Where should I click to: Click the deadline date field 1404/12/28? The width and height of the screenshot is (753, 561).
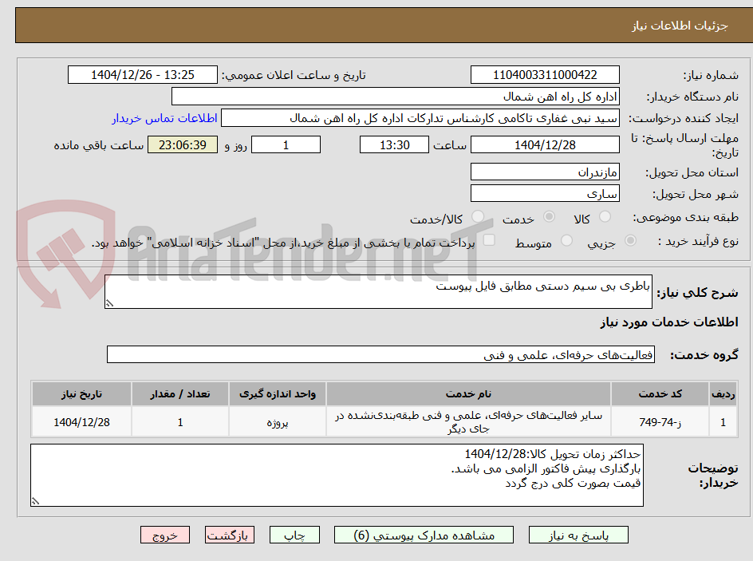(x=545, y=144)
